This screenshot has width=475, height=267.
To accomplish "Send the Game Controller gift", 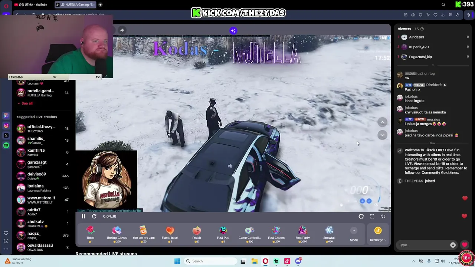I will (249, 234).
